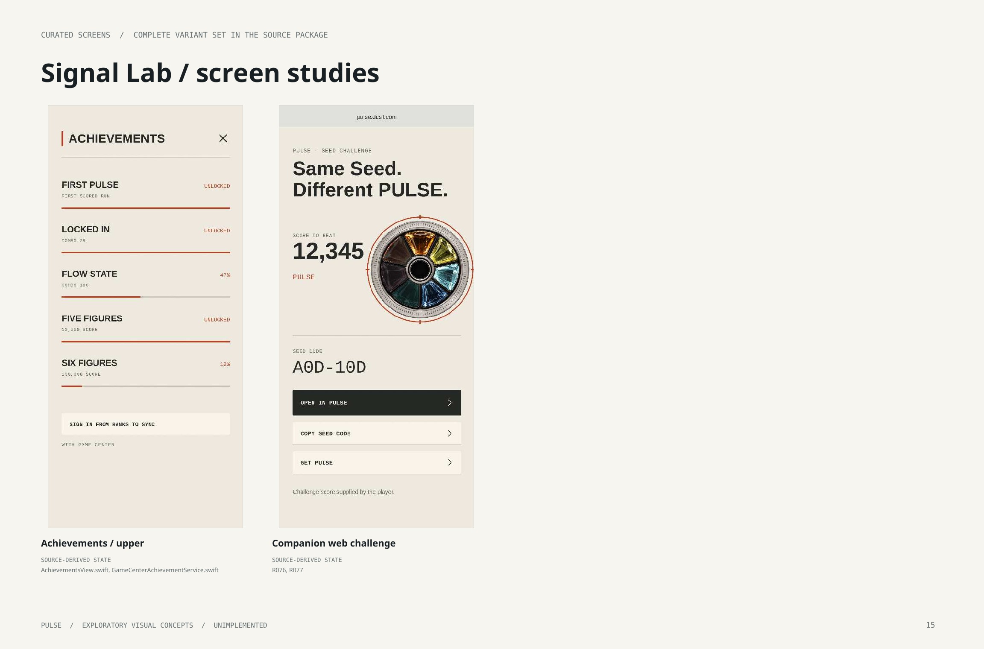The height and width of the screenshot is (649, 984).
Task: Click the chevron on Get Pulse
Action: click(449, 462)
